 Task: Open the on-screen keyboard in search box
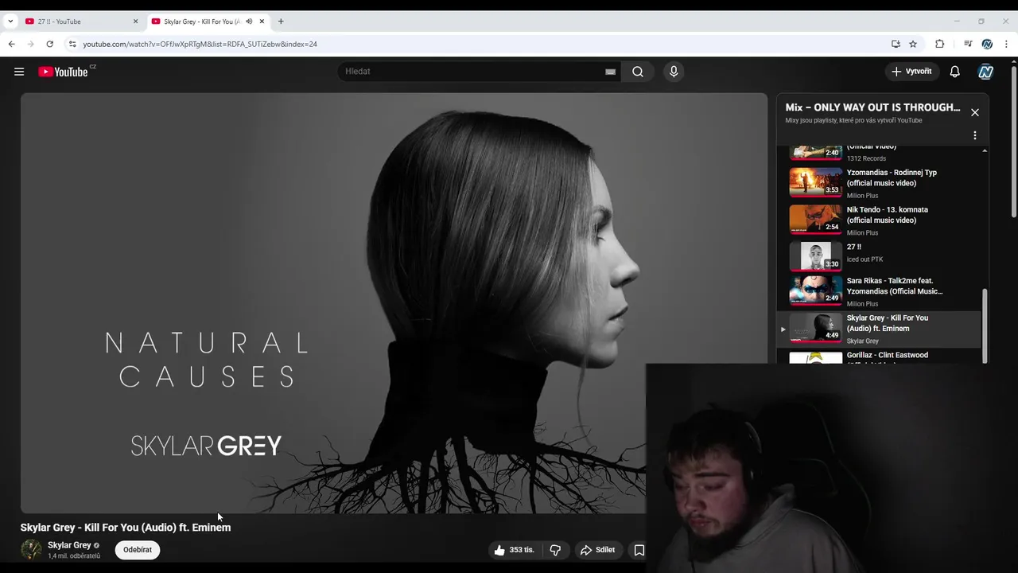(x=610, y=72)
